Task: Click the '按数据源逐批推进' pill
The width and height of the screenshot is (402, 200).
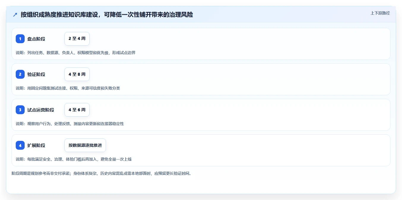Action: [85, 145]
